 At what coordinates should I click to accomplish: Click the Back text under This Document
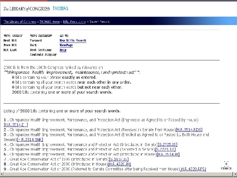(33, 45)
